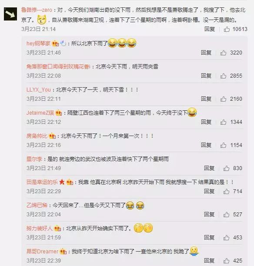
Task: Click the member badge beside JetaimeZ琪
Action: [59, 113]
